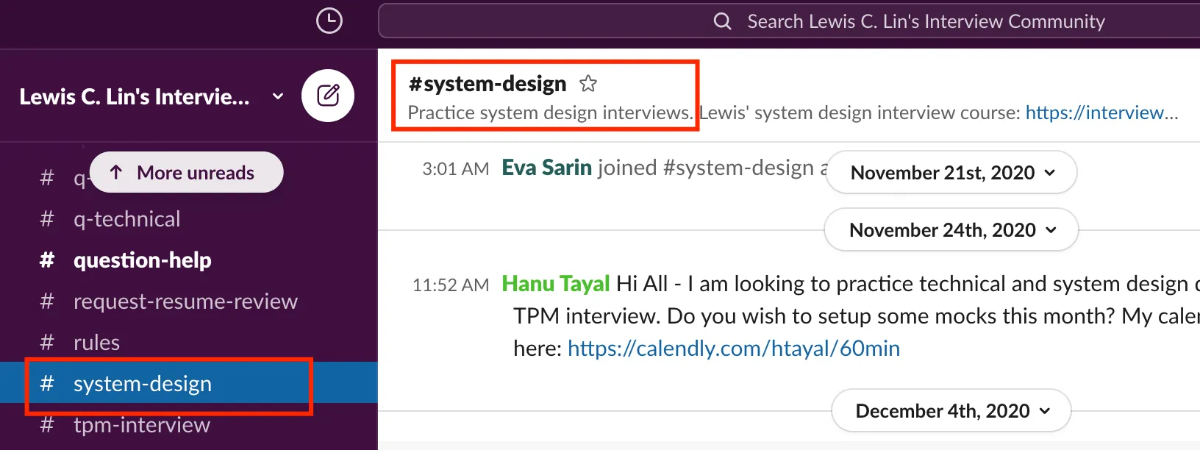Jump to More unreads
The image size is (1200, 450).
tap(186, 173)
